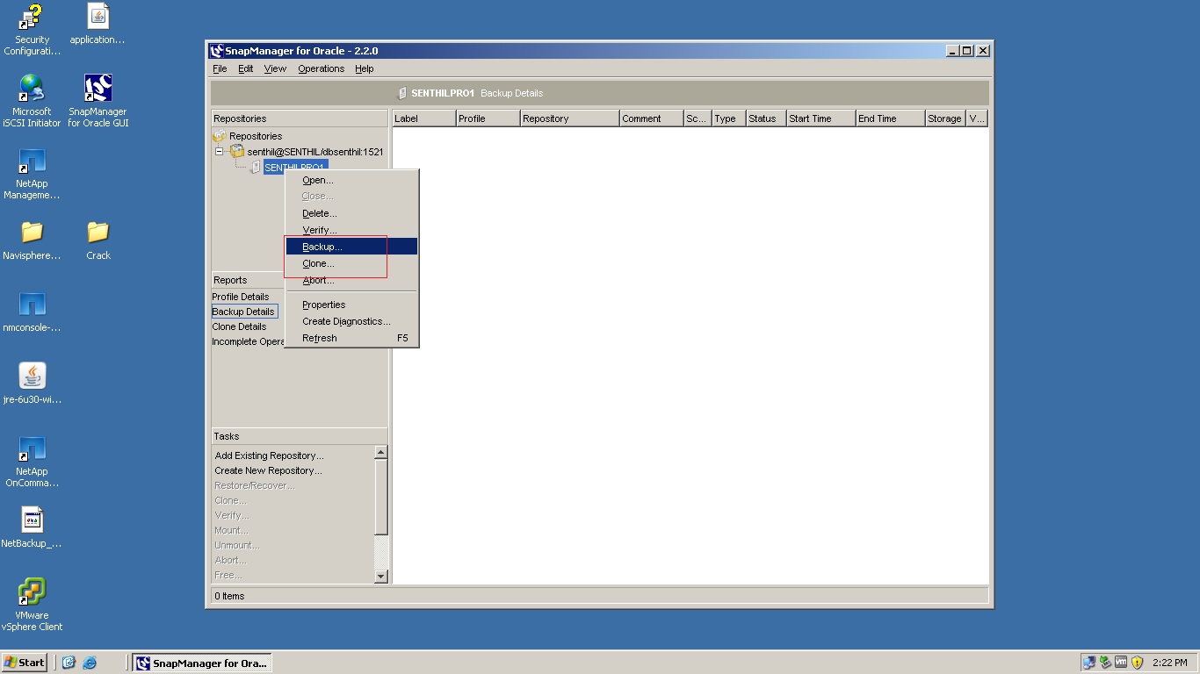This screenshot has width=1200, height=674.
Task: Choose Create Diagnostics... from context menu
Action: point(351,321)
